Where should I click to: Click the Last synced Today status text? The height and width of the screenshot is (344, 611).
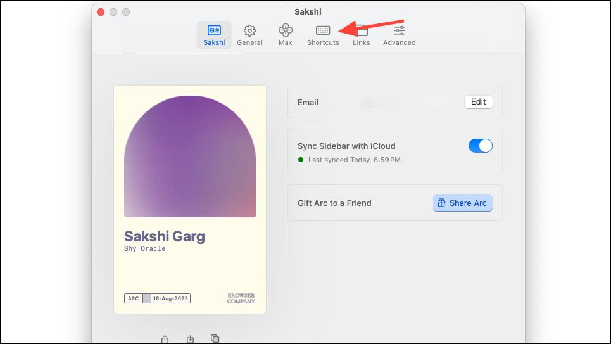[x=355, y=160]
